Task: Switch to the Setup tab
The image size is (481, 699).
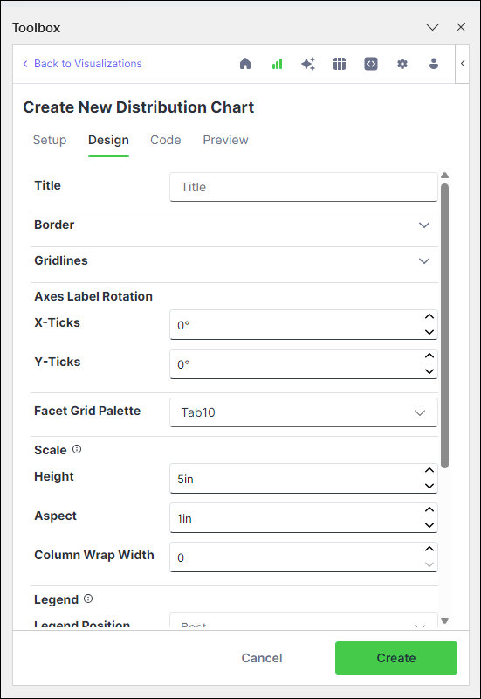Action: pos(50,140)
